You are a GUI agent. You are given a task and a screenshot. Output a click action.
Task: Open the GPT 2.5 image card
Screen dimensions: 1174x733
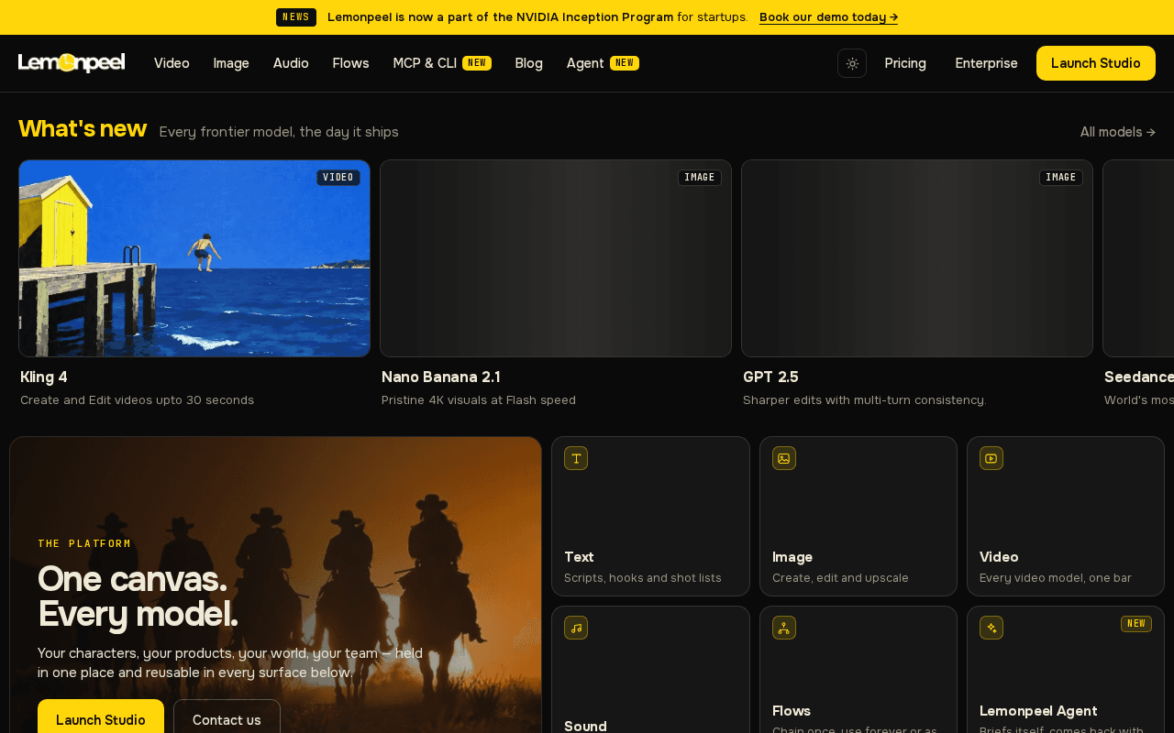click(917, 258)
